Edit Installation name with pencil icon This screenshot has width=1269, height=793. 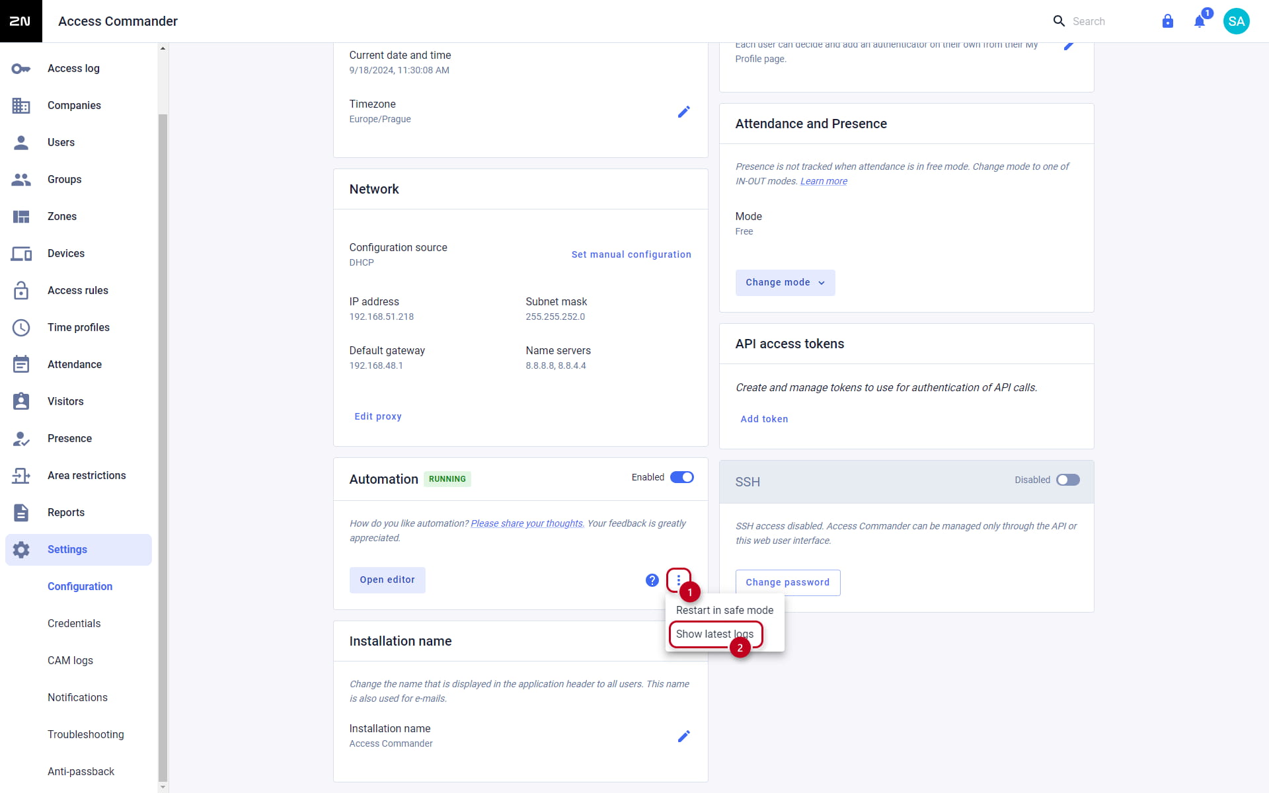pyautogui.click(x=684, y=736)
